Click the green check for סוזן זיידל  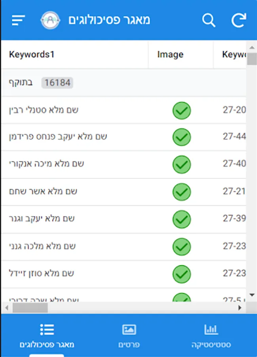[182, 274]
